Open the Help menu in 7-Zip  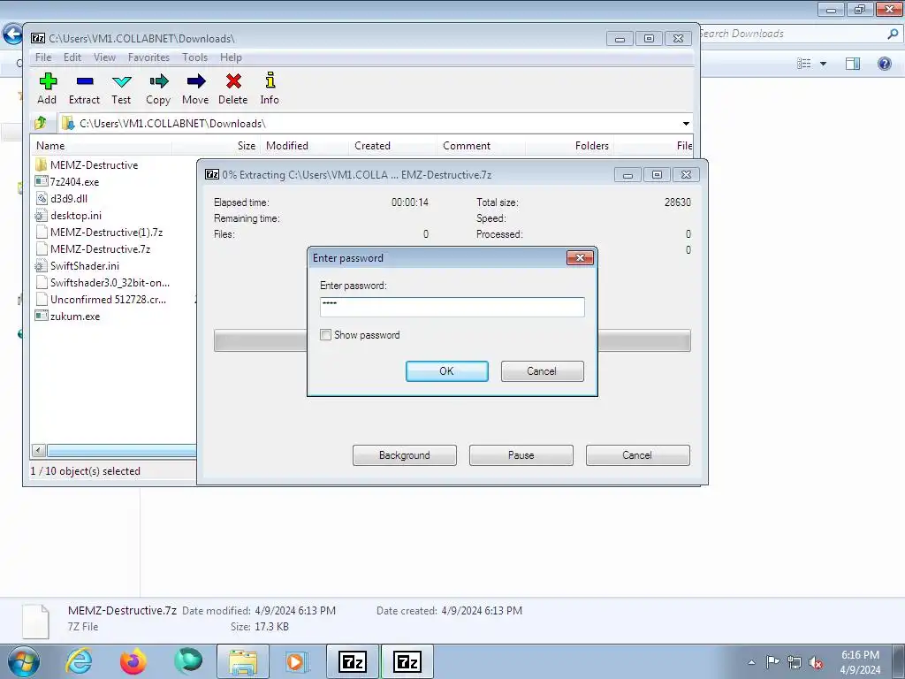tap(231, 57)
